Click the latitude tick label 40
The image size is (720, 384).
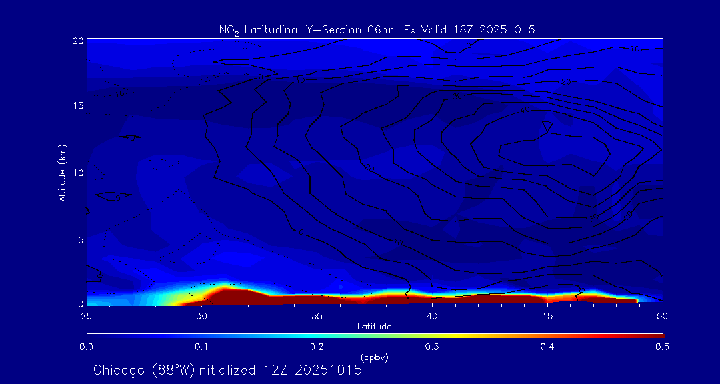[432, 316]
